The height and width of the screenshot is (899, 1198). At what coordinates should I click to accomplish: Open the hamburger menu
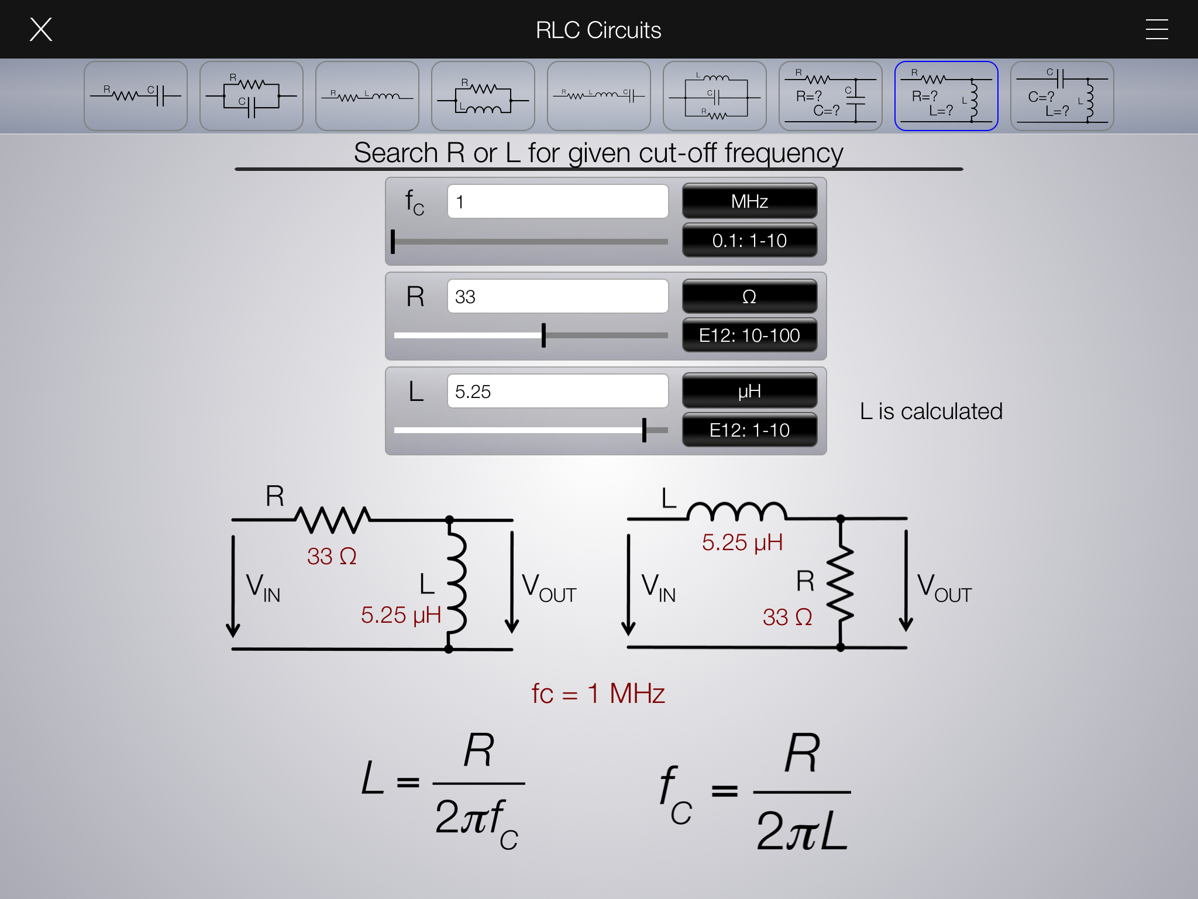coord(1156,29)
